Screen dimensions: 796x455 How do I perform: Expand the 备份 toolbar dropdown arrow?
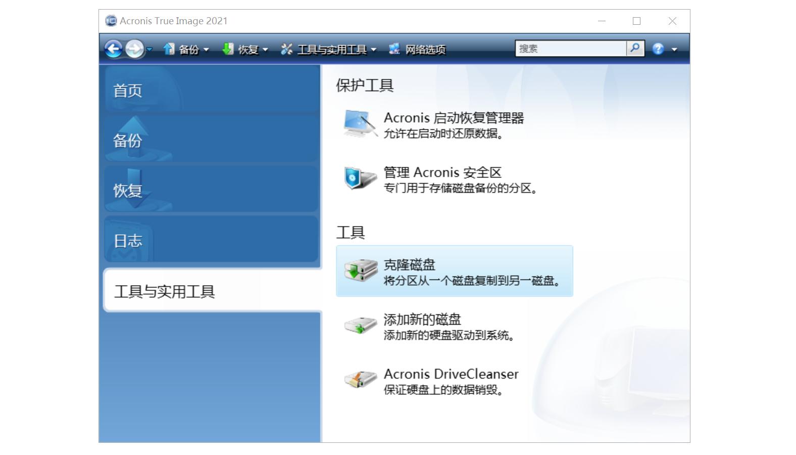[x=206, y=50]
